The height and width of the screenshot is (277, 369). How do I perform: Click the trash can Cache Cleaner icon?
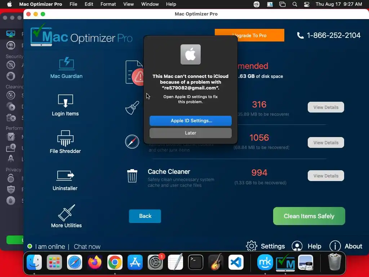[x=132, y=176]
